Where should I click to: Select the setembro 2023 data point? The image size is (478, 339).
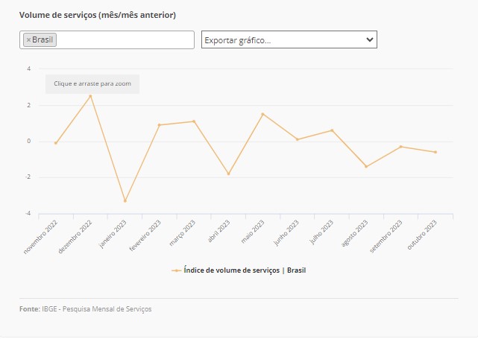tap(401, 147)
